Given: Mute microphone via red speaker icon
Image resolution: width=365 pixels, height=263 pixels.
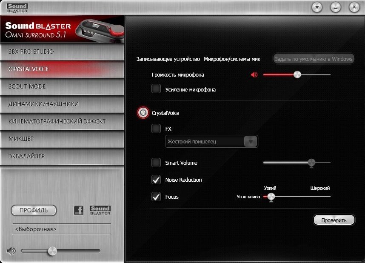Looking at the screenshot, I should click(x=254, y=75).
